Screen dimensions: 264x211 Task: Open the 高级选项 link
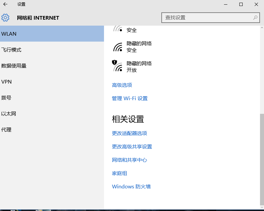click(x=122, y=85)
